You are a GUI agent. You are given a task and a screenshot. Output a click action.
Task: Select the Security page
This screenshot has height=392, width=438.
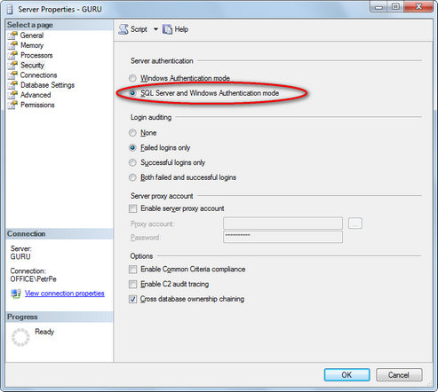32,65
